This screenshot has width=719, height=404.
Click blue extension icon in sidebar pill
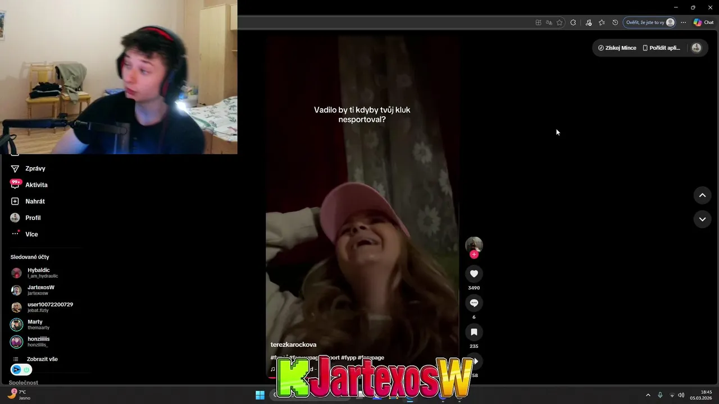tap(16, 370)
